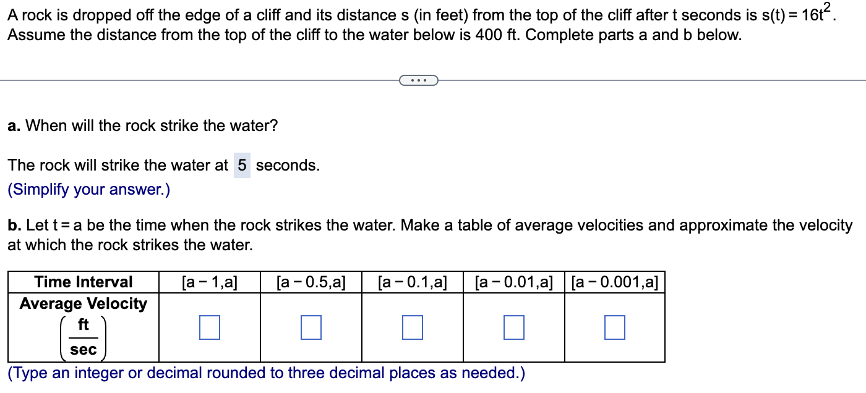The width and height of the screenshot is (866, 393).
Task: Click the [a-0.001,a] column header
Action: point(614,282)
